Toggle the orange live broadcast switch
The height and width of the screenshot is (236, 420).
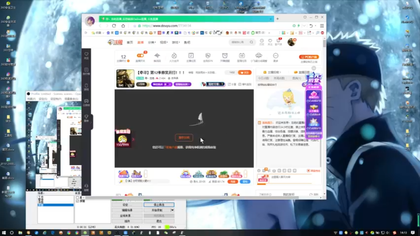(x=140, y=56)
